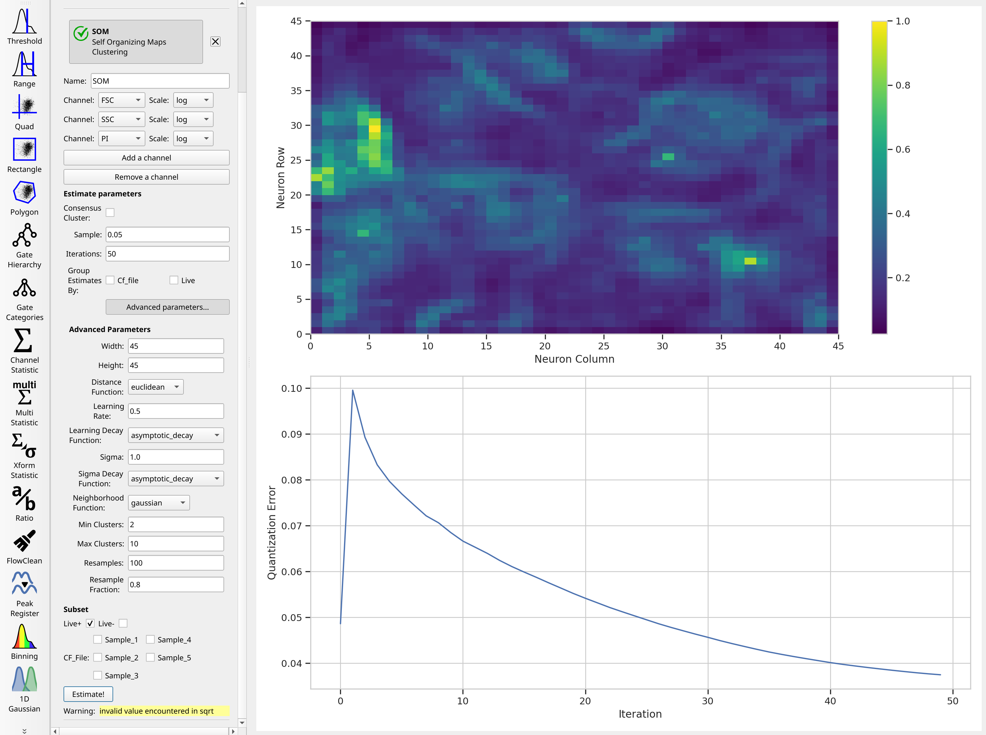Screen dimensions: 986x735
Task: Choose the Binning operation icon
Action: tap(24, 641)
